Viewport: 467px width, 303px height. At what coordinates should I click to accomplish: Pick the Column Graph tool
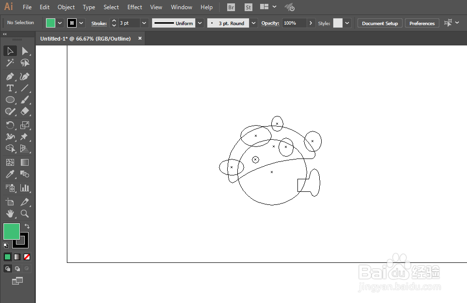click(x=25, y=188)
